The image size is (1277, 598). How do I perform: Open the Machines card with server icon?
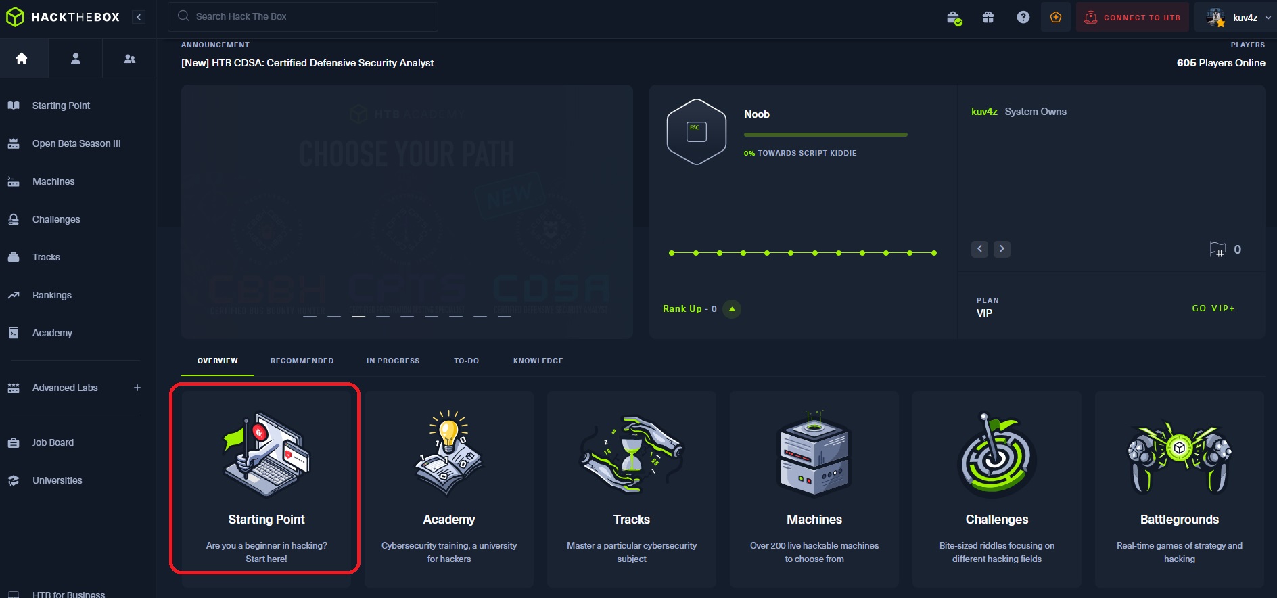pyautogui.click(x=814, y=489)
